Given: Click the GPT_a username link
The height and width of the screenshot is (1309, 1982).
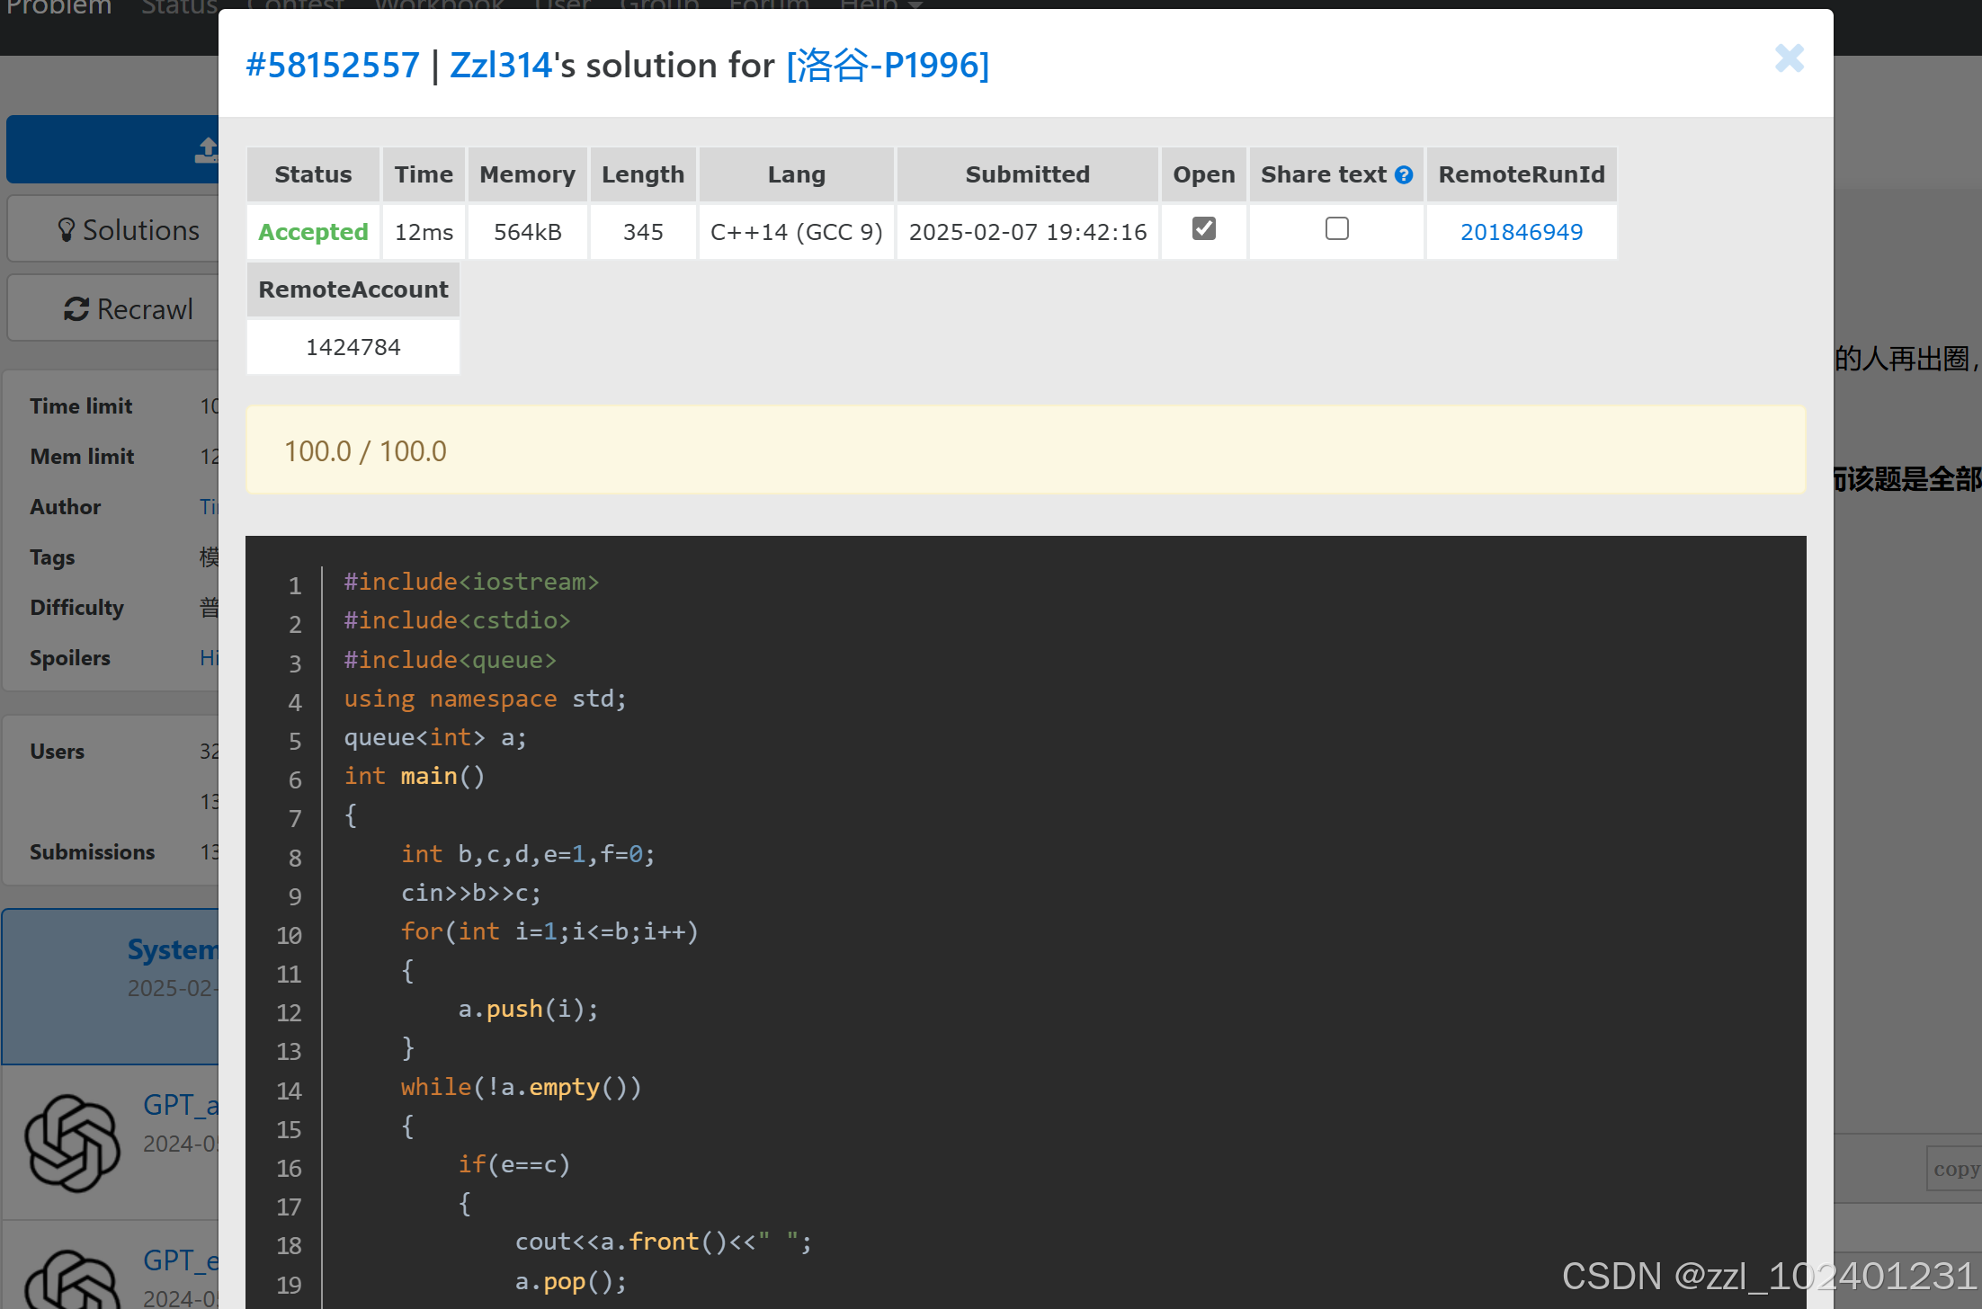Looking at the screenshot, I should (180, 1104).
